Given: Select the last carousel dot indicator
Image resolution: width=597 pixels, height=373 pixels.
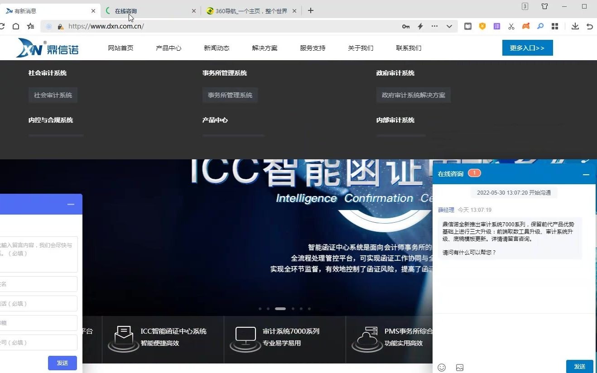Looking at the screenshot, I should click(309, 309).
